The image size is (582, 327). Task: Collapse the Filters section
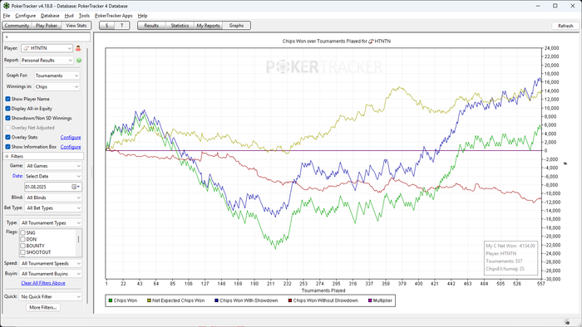coord(7,156)
